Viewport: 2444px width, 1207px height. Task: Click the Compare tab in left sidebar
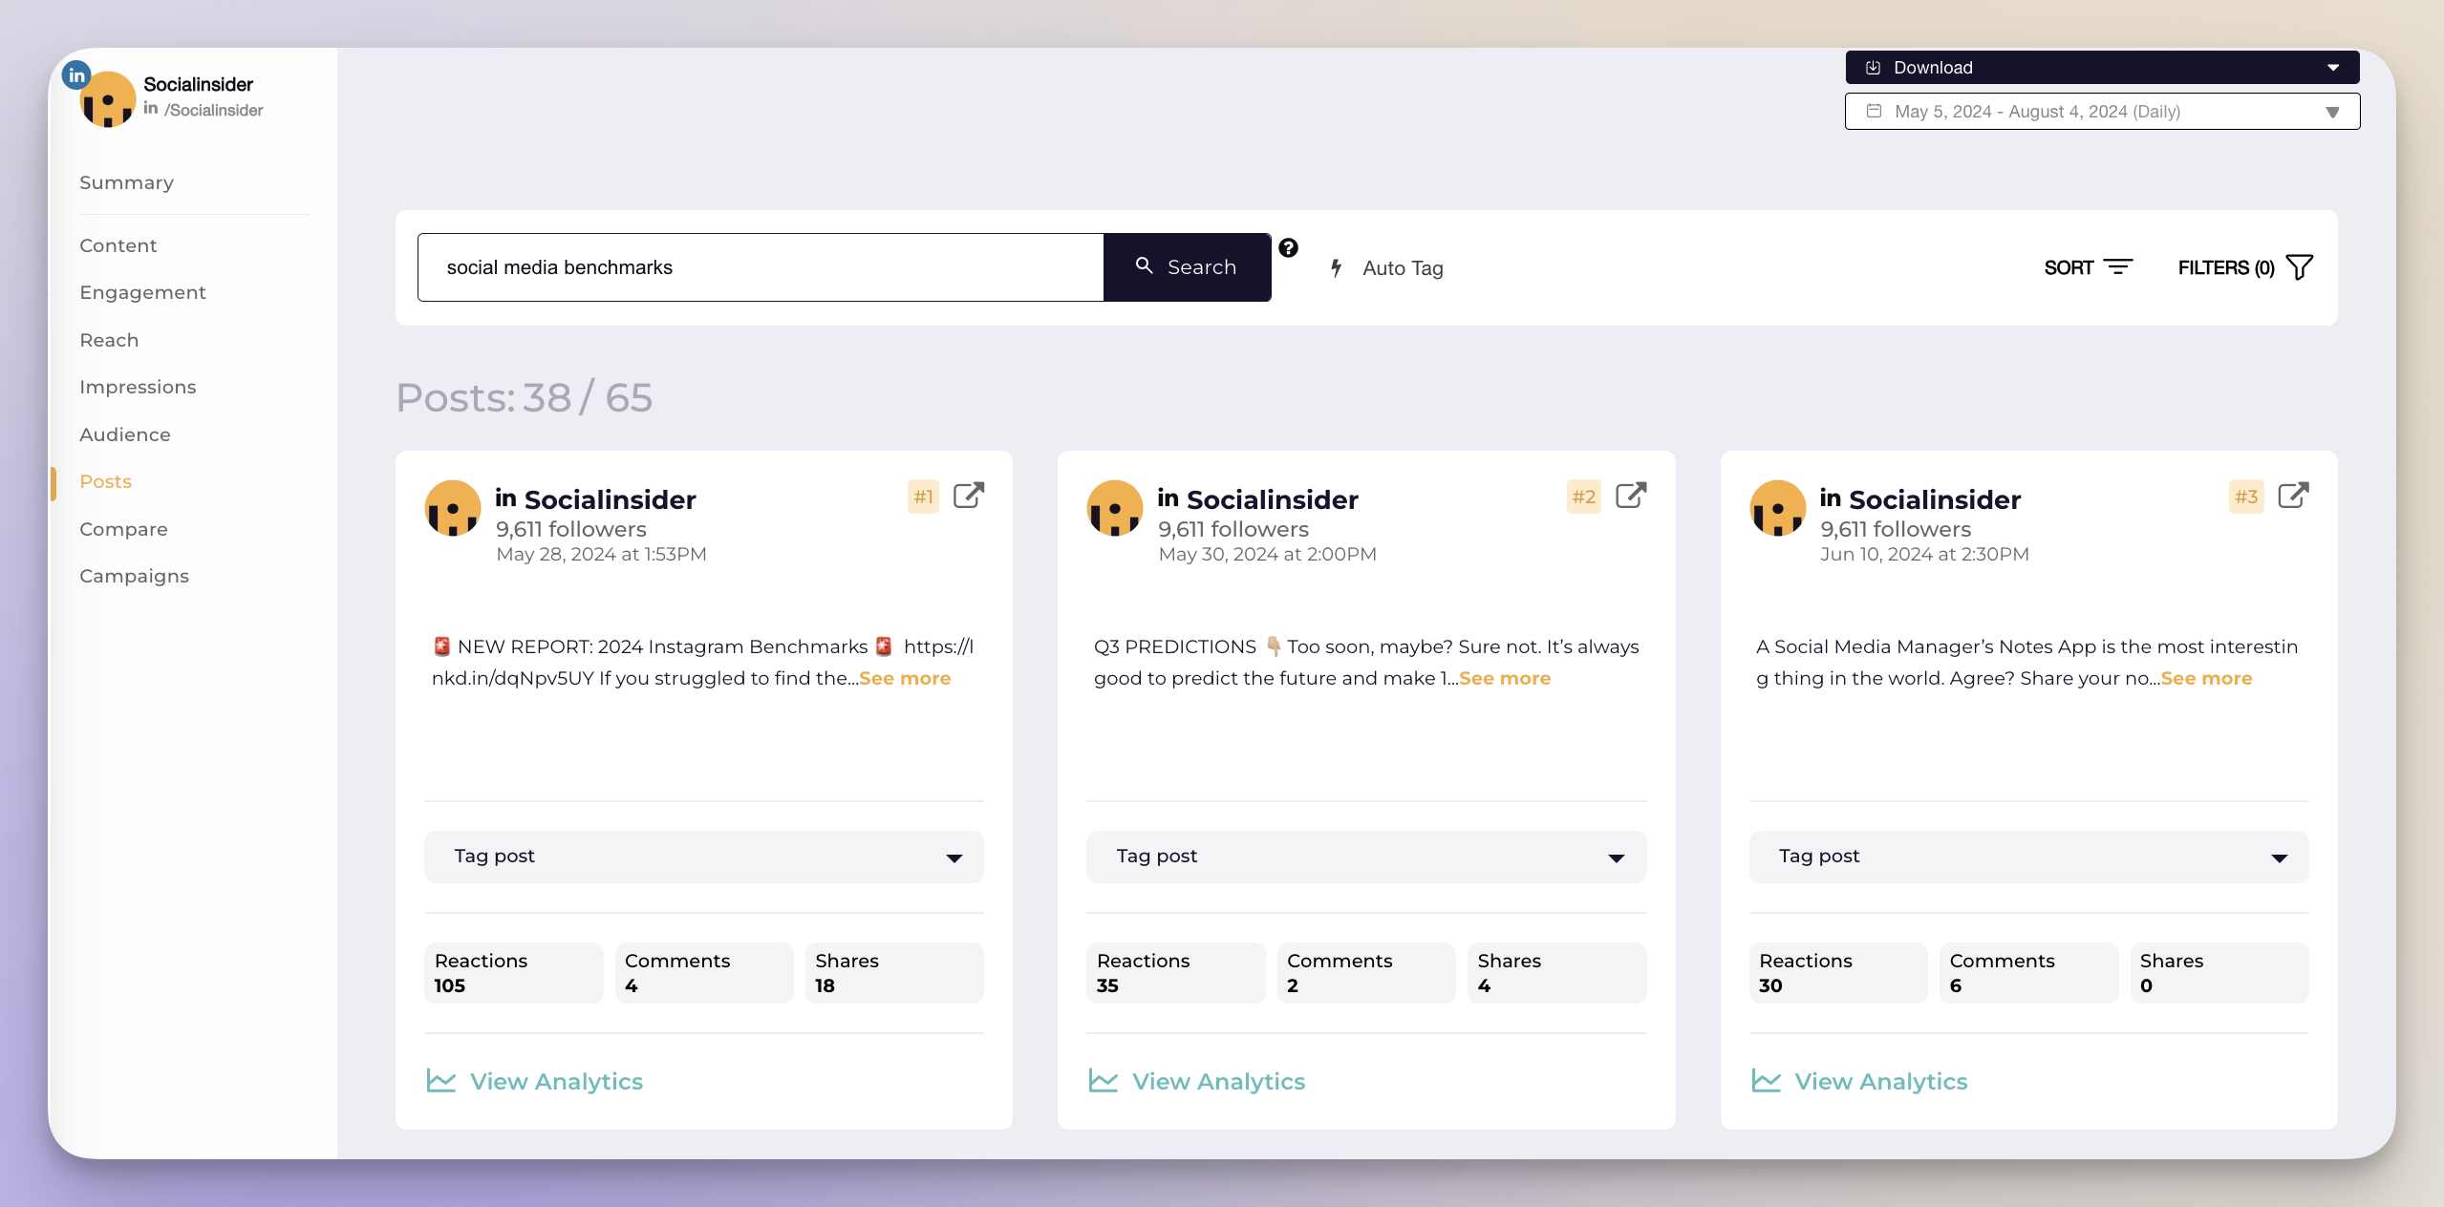125,528
